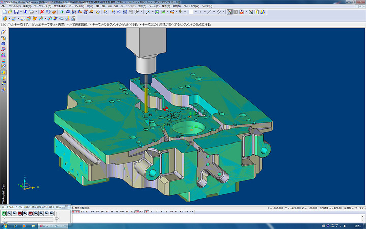Viewport: 366px width, 229px height.
Task: Open the dropdown arrow next to the Save icon
Action: (x=21, y=12)
